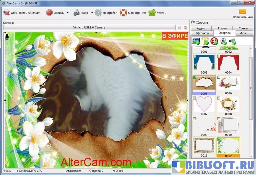Click the add webcam overlay icon
This screenshot has width=256, height=175.
223,41
